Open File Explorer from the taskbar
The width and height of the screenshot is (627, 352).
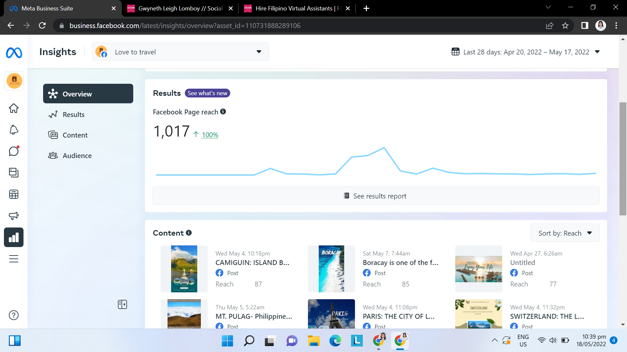(313, 341)
